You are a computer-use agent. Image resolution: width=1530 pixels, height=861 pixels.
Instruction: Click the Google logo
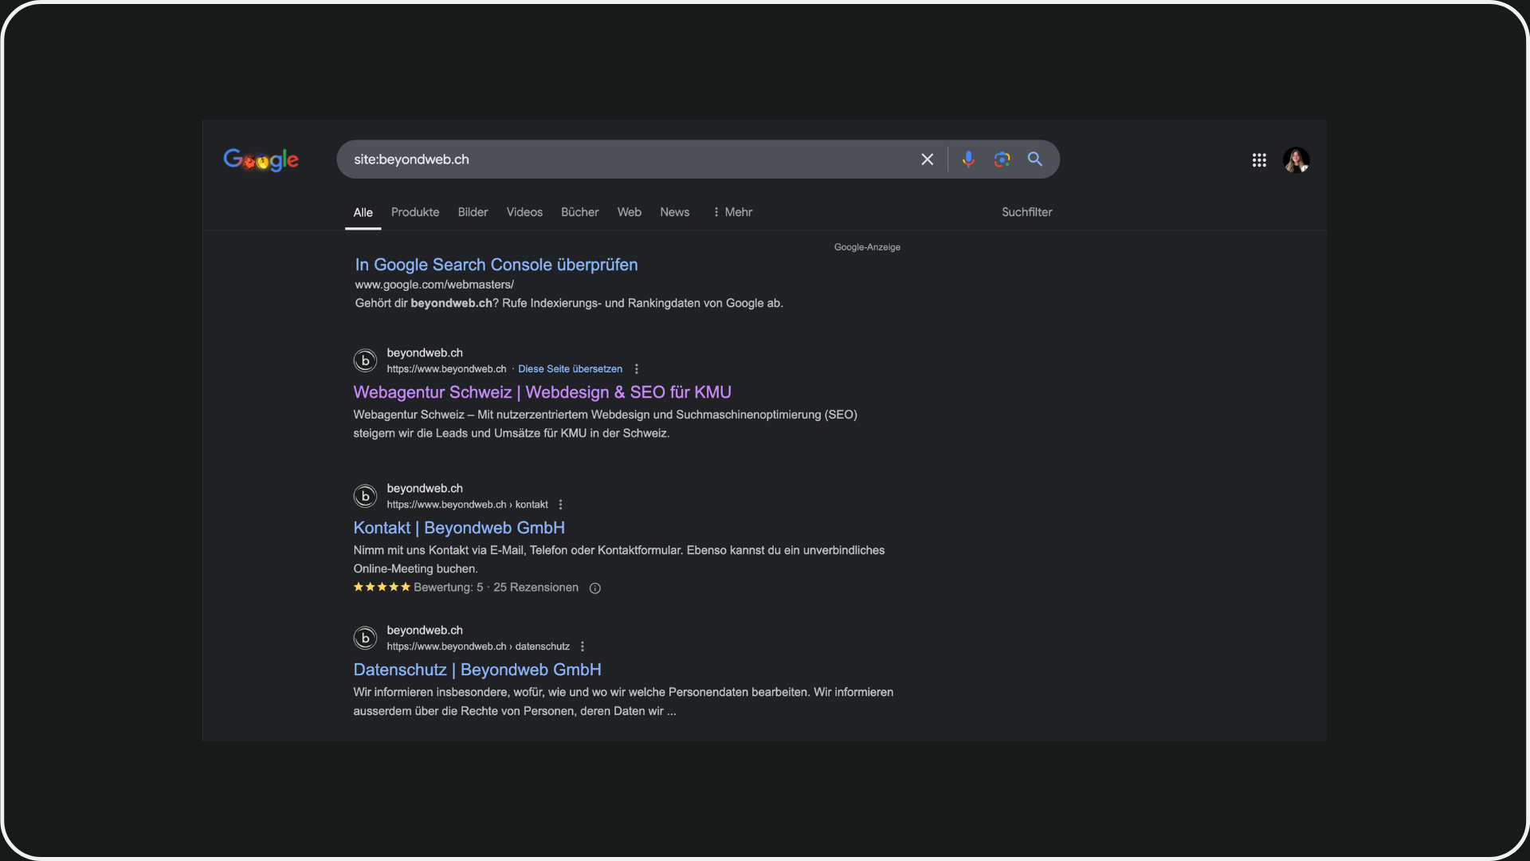[261, 159]
